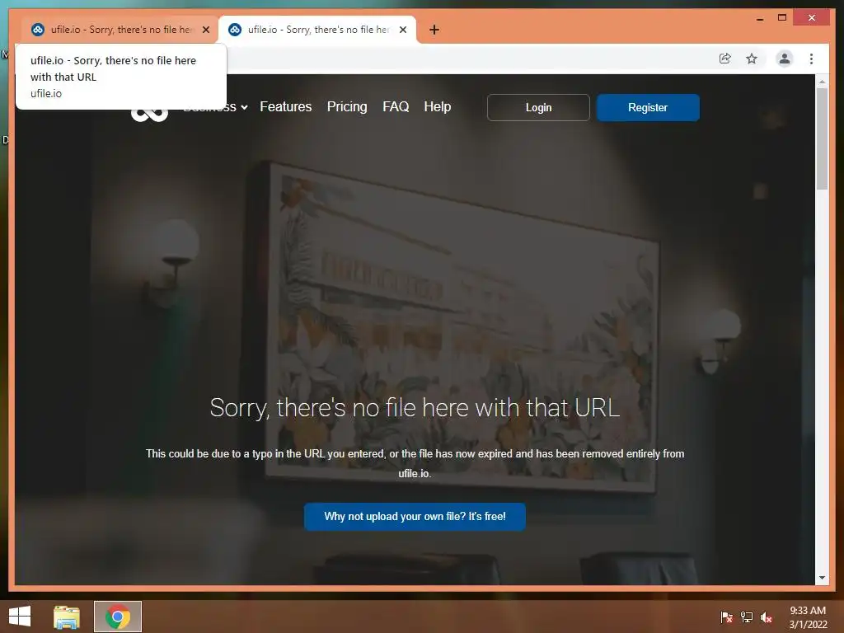844x633 pixels.
Task: Share this page via the share icon
Action: coord(725,59)
